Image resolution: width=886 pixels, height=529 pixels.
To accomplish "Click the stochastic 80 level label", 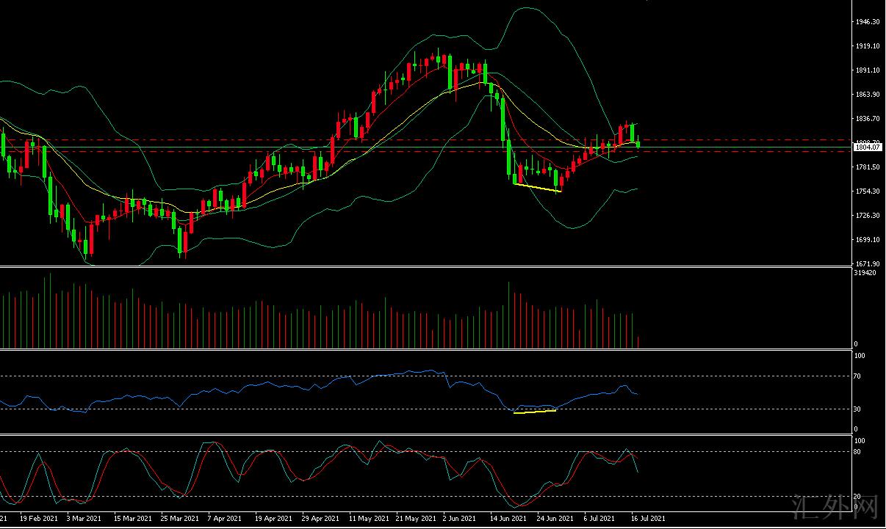I will point(857,451).
